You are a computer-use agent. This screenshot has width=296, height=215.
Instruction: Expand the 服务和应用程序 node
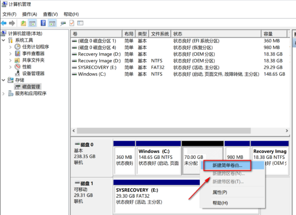[4, 93]
